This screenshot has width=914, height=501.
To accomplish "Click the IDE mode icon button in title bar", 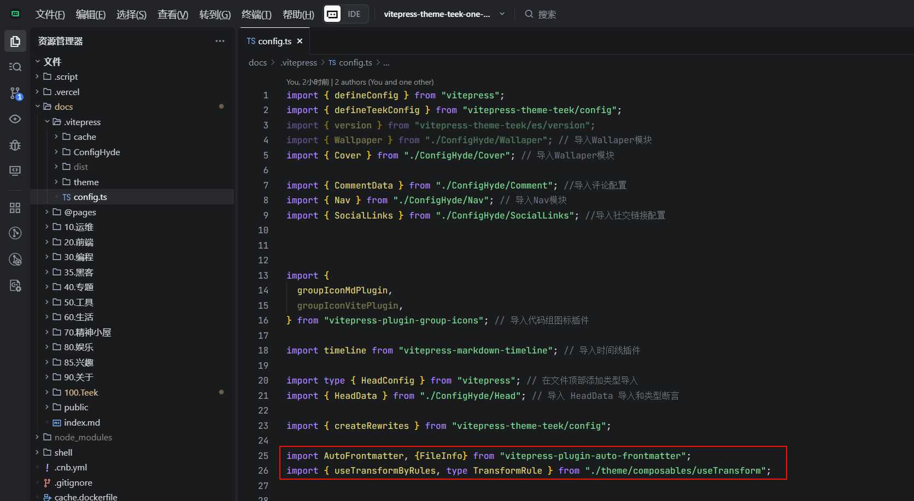I will pyautogui.click(x=332, y=14).
